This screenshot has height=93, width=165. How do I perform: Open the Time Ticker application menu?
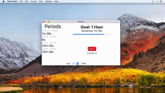click(12, 1)
